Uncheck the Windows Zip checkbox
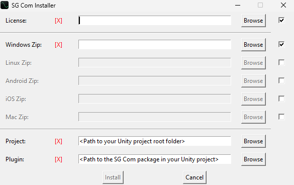This screenshot has width=294, height=185. 281,44
